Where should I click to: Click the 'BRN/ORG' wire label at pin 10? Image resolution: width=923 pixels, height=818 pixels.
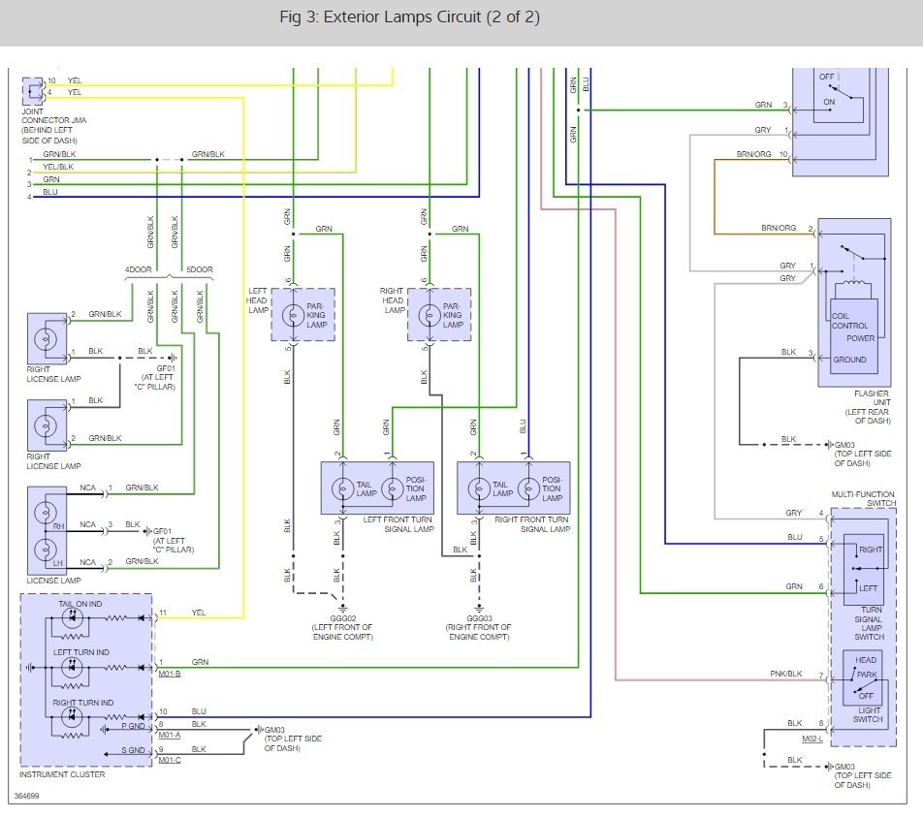pyautogui.click(x=753, y=154)
